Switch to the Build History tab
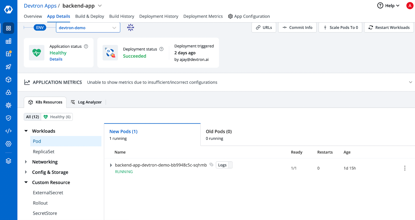This screenshot has width=415, height=220. 122,16
